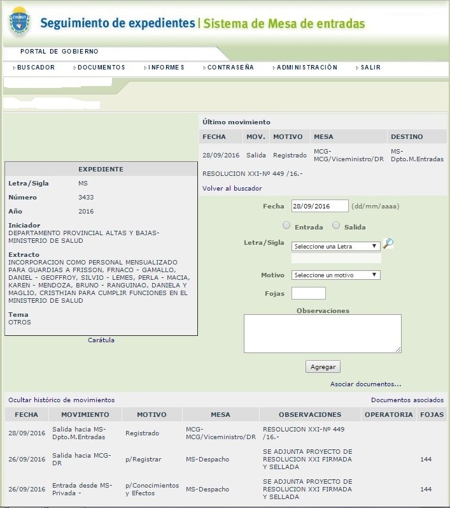Click the 'Seguimiento de expedientes' title
Viewport: 450px width, 508px height.
(118, 24)
